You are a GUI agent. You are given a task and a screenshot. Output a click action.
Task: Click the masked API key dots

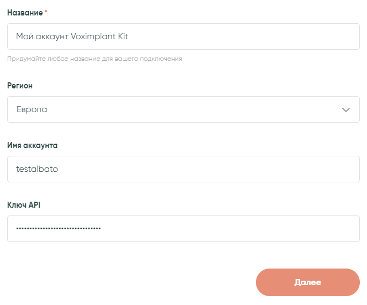tap(59, 228)
